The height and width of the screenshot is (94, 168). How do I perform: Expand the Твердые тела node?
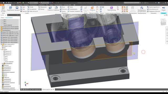pyautogui.click(x=1, y=46)
